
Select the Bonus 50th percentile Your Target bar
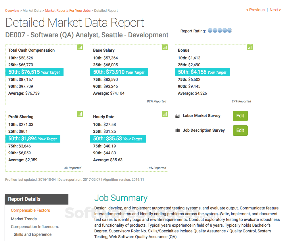pyautogui.click(x=202, y=72)
